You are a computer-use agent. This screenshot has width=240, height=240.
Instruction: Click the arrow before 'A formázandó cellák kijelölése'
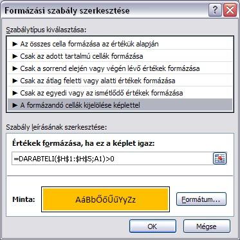[x=15, y=105]
